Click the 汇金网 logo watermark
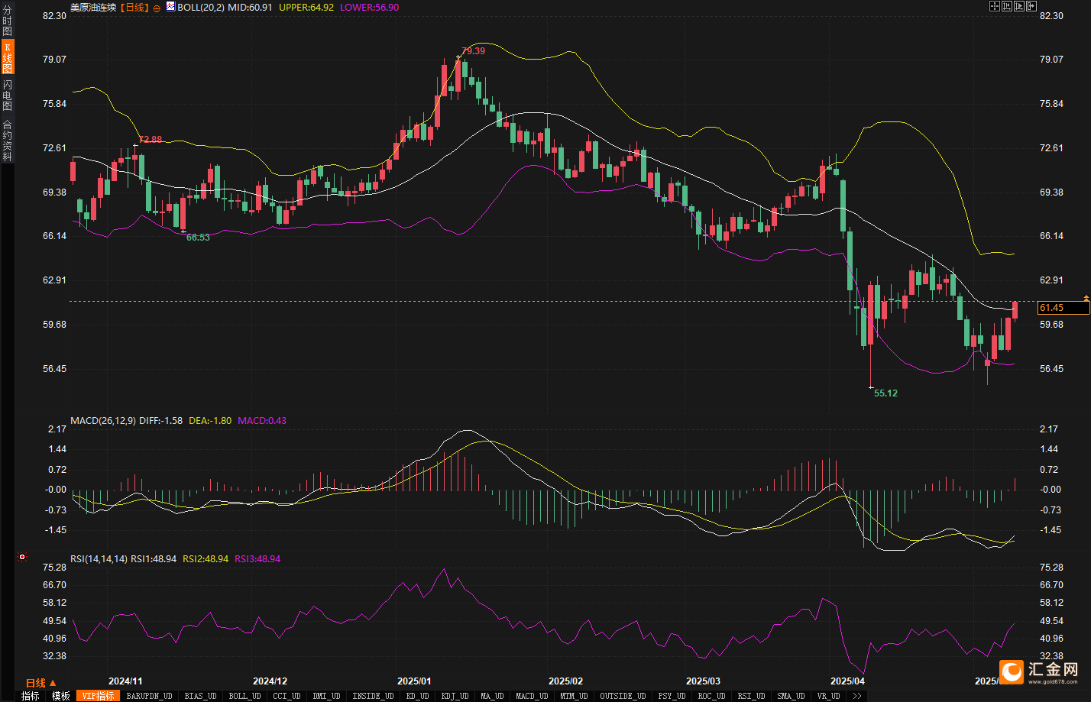Image resolution: width=1091 pixels, height=702 pixels. point(1042,671)
